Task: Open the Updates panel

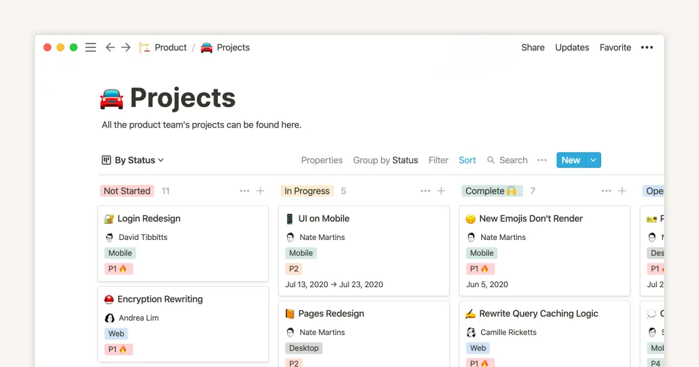Action: [572, 47]
